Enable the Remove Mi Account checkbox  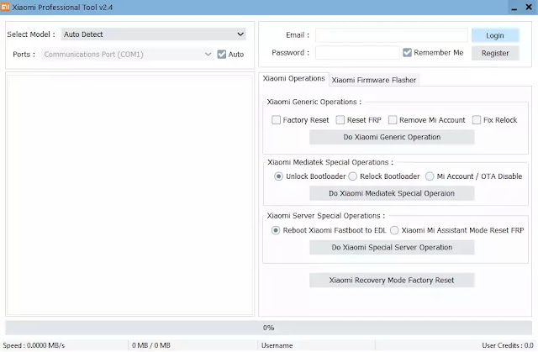393,120
